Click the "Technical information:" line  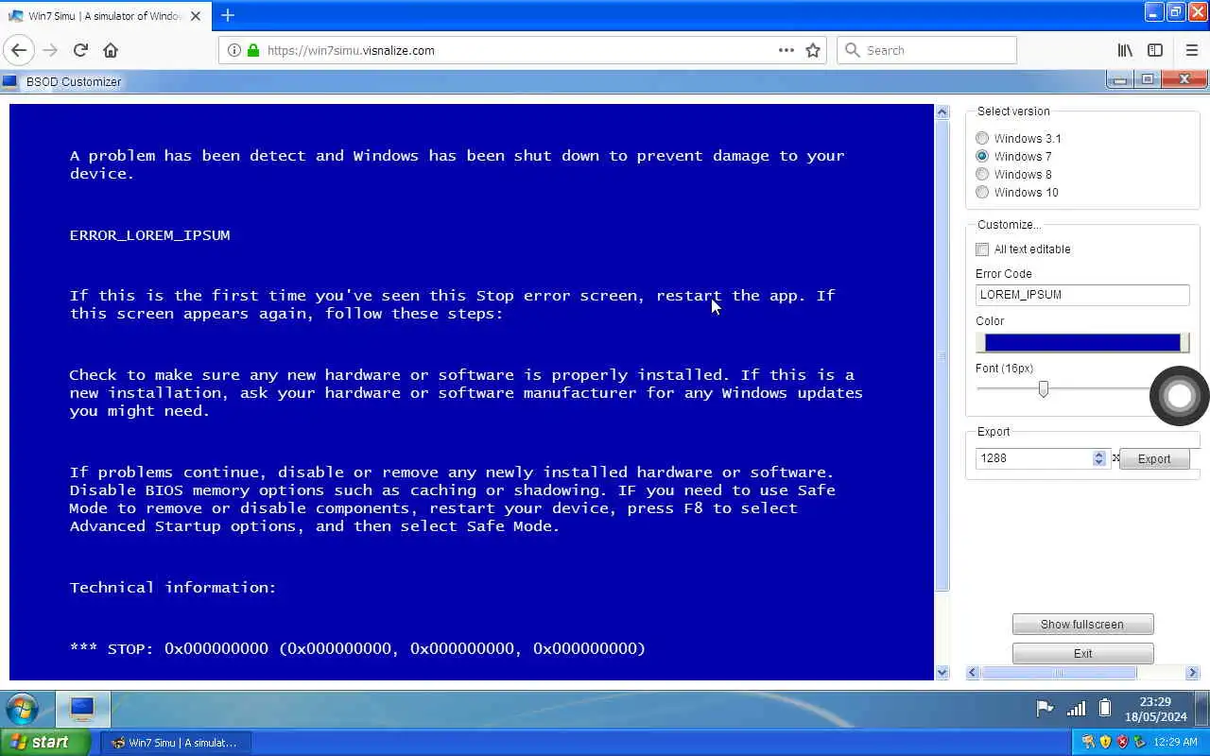point(173,588)
